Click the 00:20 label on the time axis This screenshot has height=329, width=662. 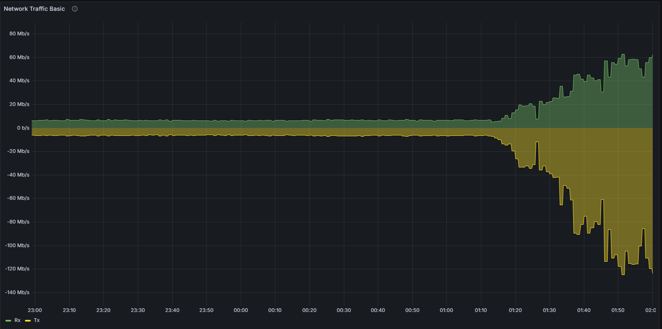(309, 310)
